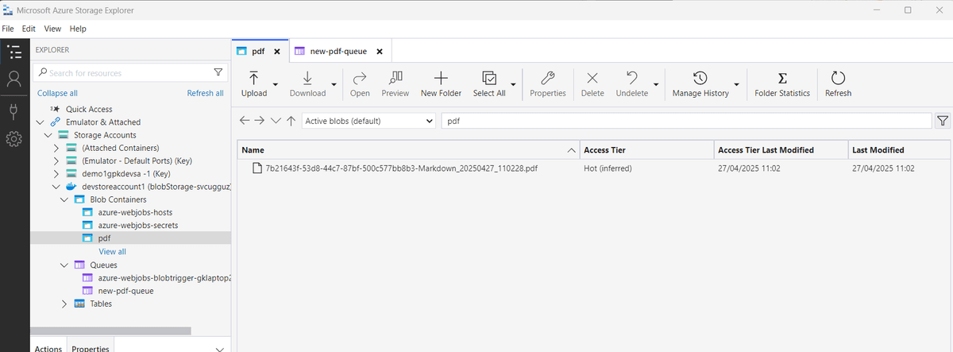Click the filter funnel beside the path box
The image size is (953, 352).
click(x=943, y=121)
